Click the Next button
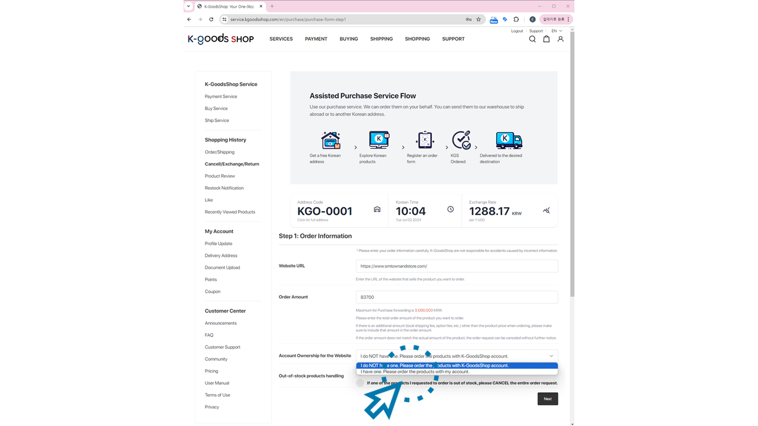The image size is (758, 426). tap(547, 399)
